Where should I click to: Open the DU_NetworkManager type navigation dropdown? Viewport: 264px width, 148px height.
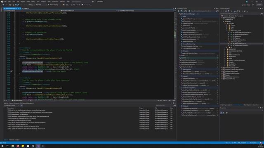(x=89, y=11)
